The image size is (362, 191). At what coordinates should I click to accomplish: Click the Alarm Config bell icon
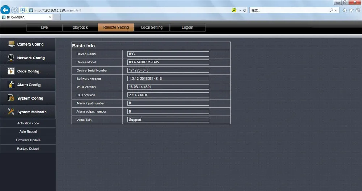pos(11,85)
